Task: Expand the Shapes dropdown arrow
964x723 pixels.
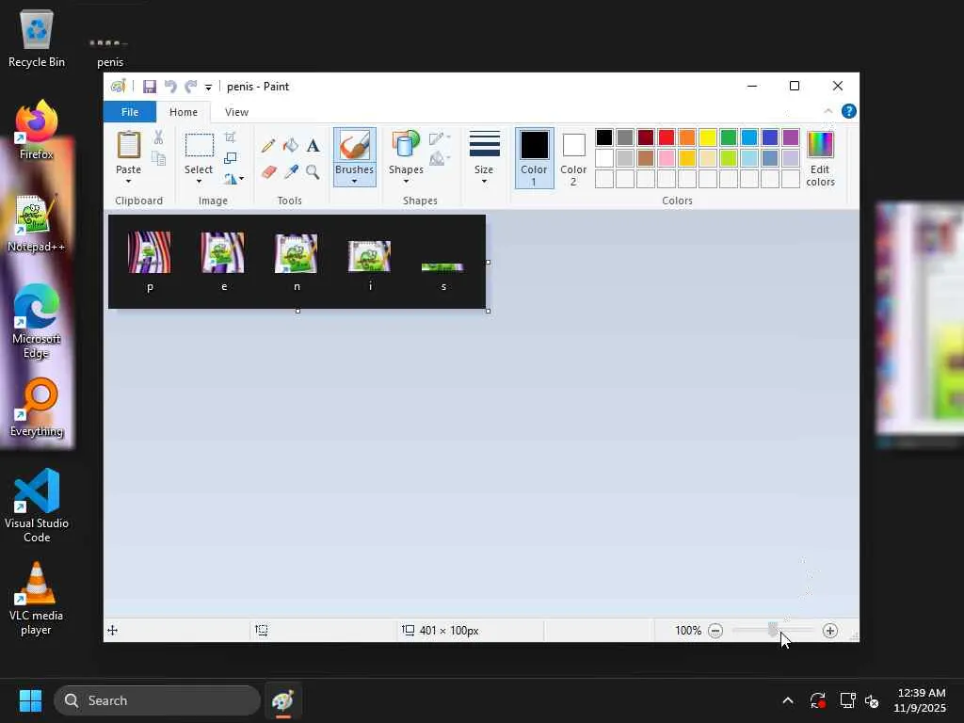Action: point(406,182)
